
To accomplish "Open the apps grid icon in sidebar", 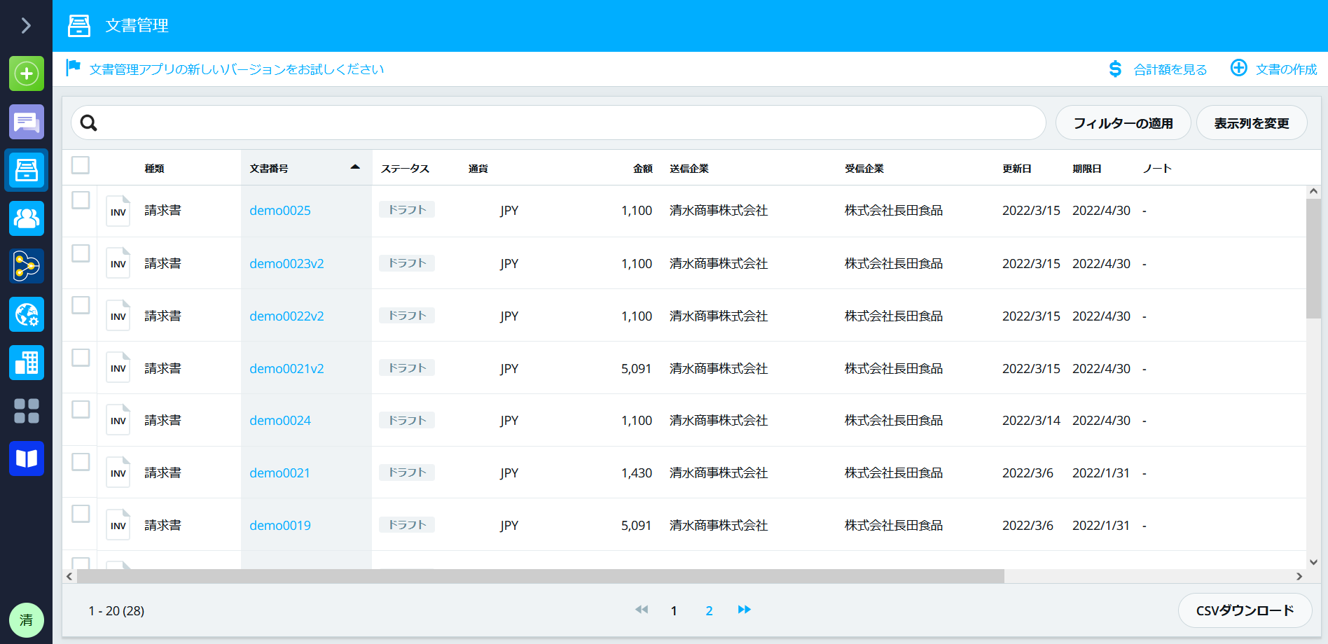I will pos(27,411).
